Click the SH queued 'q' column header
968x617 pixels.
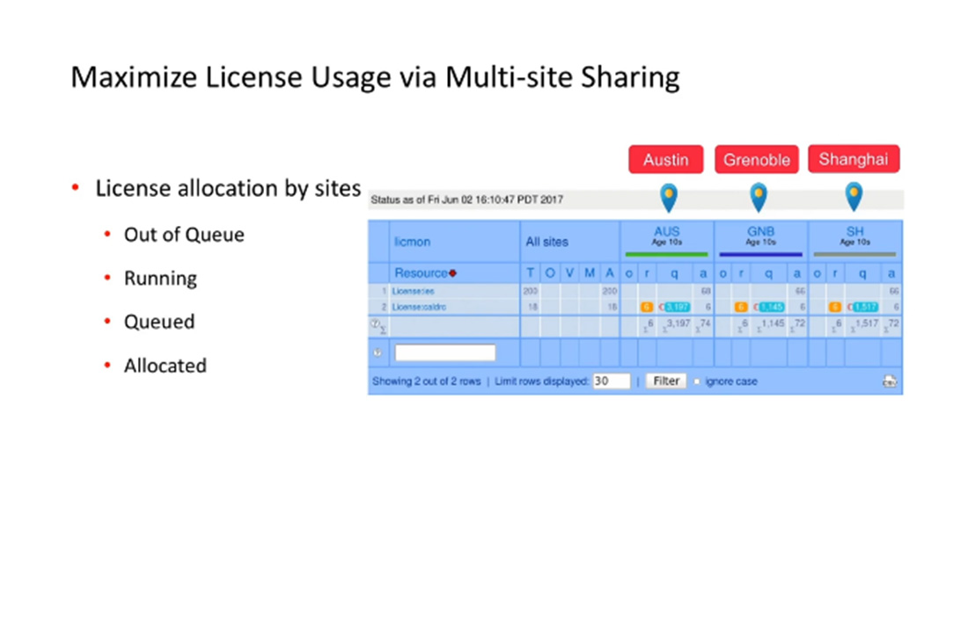(x=862, y=273)
